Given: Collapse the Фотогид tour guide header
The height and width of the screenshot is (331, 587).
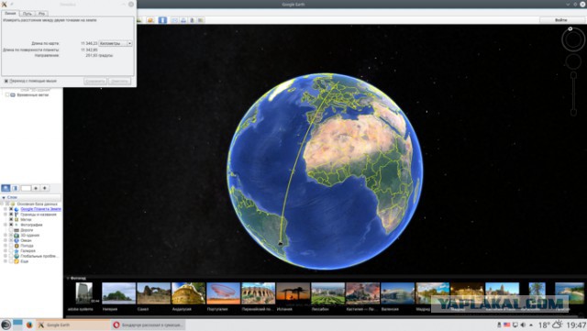Looking at the screenshot, I should 76,278.
